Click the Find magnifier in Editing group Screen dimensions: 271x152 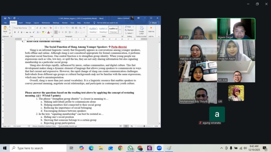(128, 27)
